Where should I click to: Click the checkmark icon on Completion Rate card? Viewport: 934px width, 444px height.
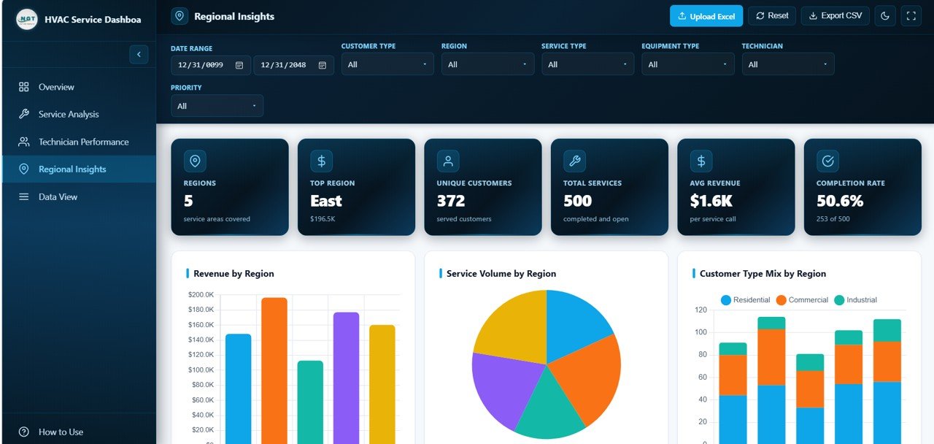[827, 161]
